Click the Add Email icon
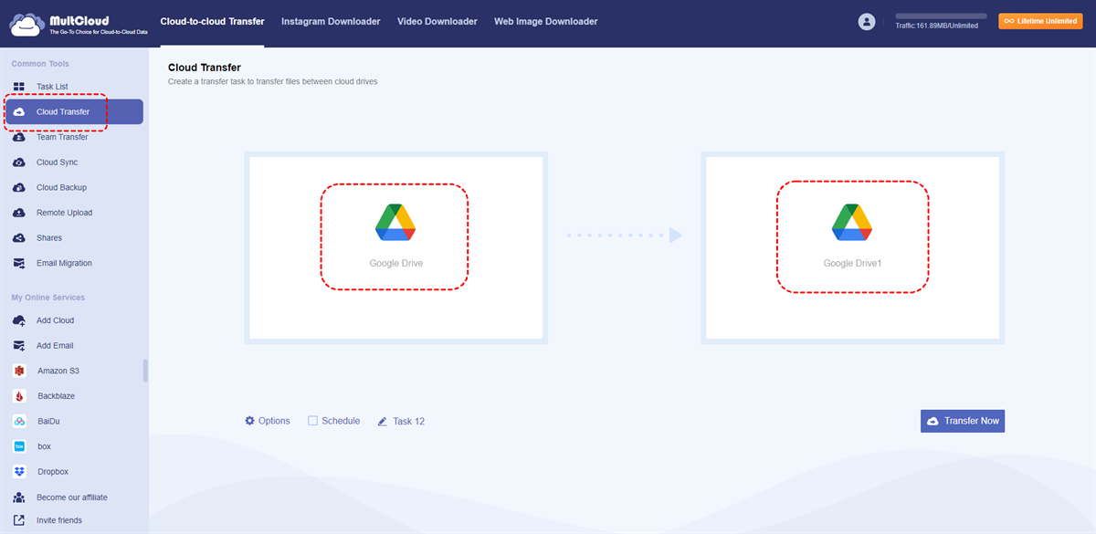The image size is (1096, 534). tap(19, 346)
